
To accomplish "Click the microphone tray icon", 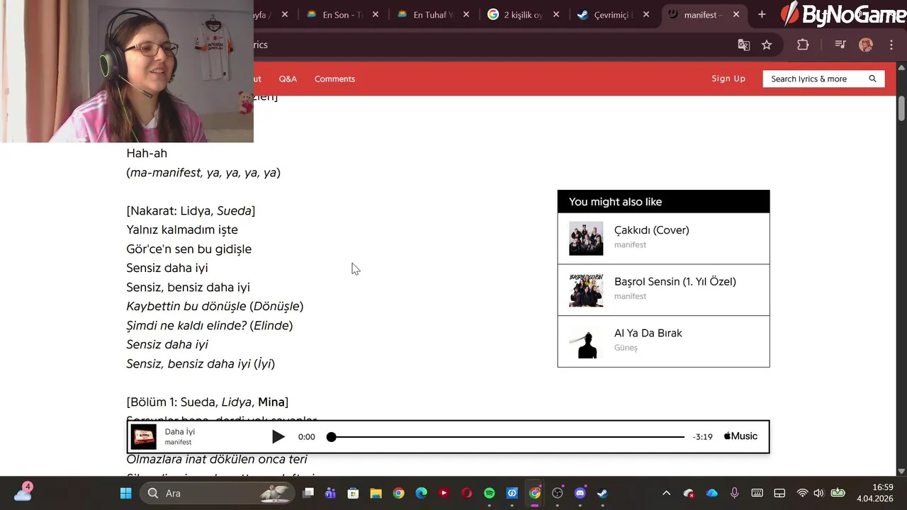I will [x=734, y=493].
